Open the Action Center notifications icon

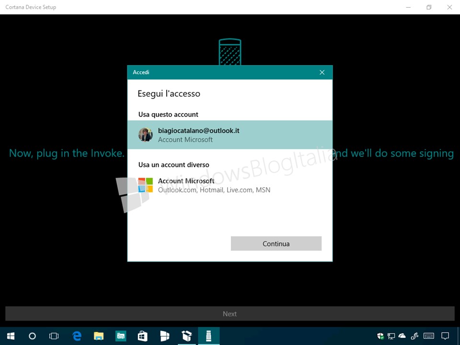tap(445, 336)
